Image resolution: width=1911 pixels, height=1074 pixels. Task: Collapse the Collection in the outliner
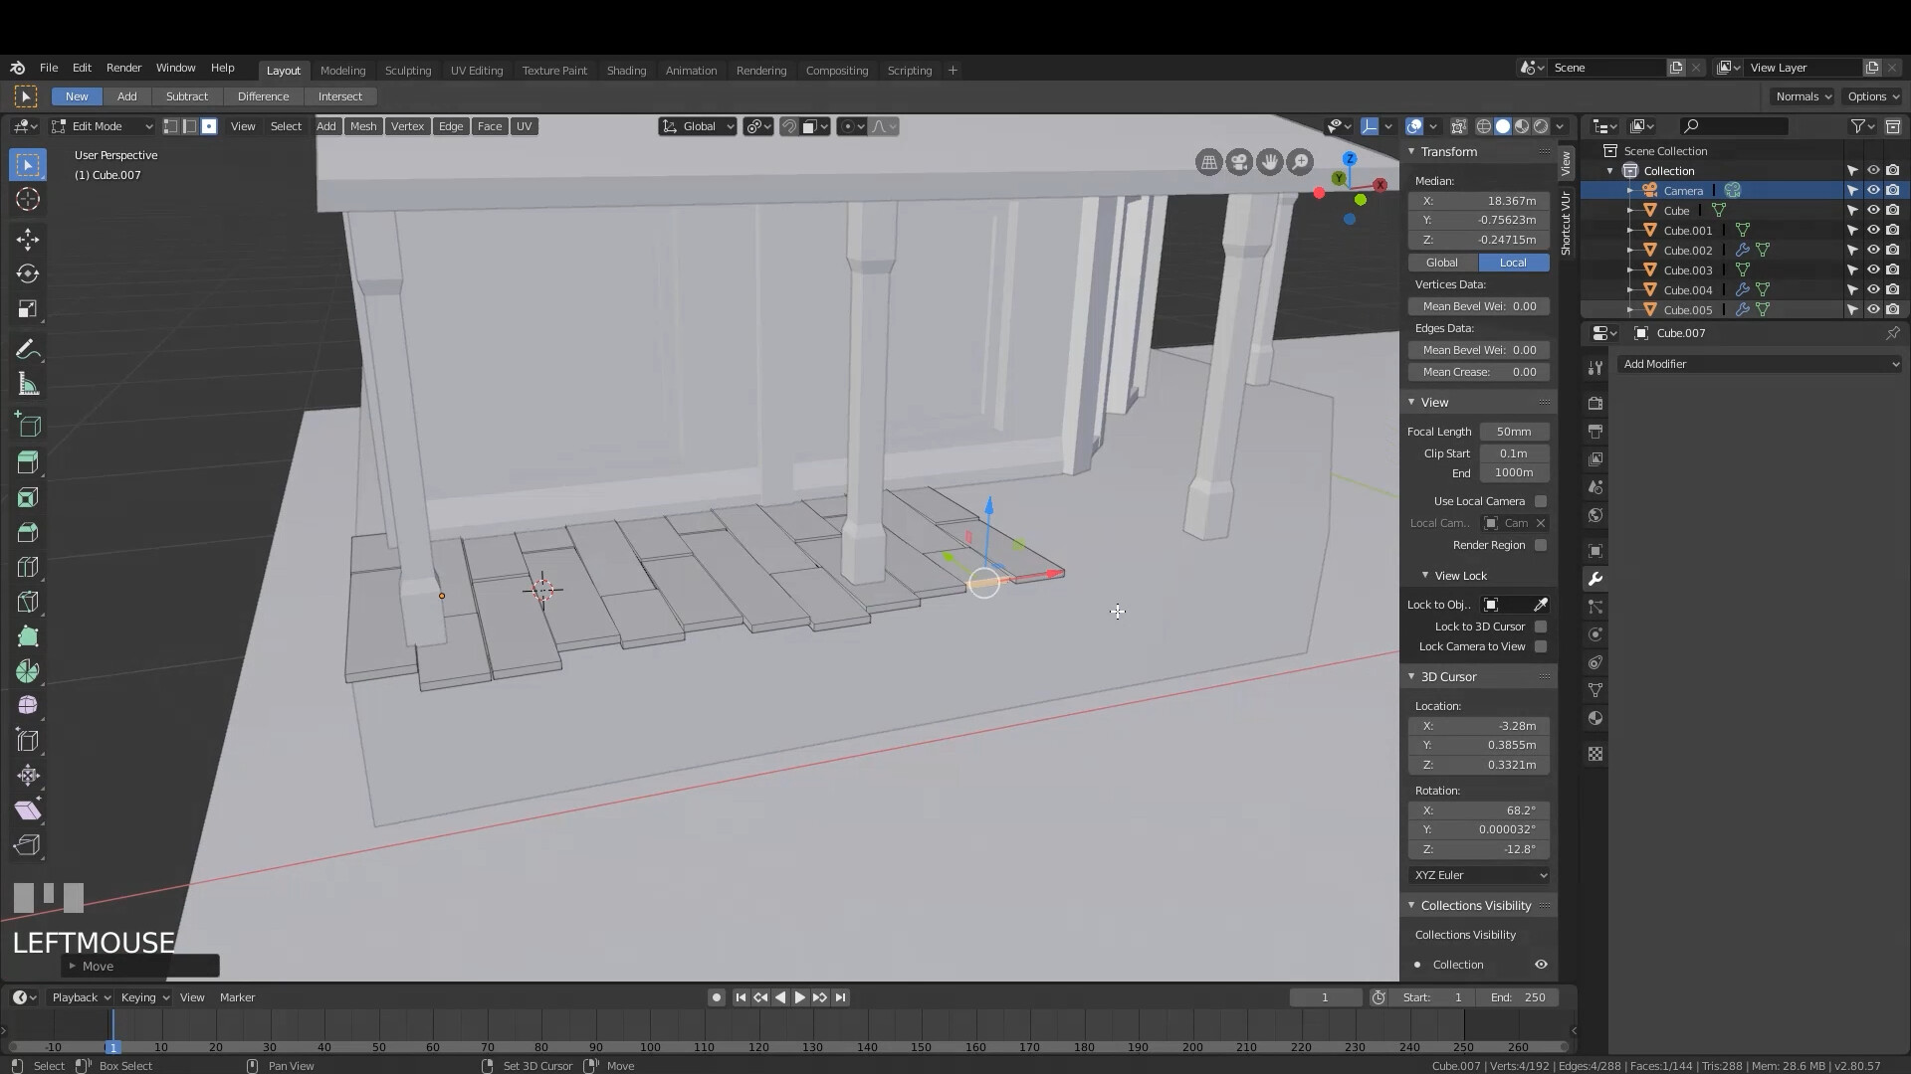[x=1609, y=170]
